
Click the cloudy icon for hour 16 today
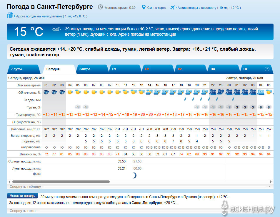(165, 92)
